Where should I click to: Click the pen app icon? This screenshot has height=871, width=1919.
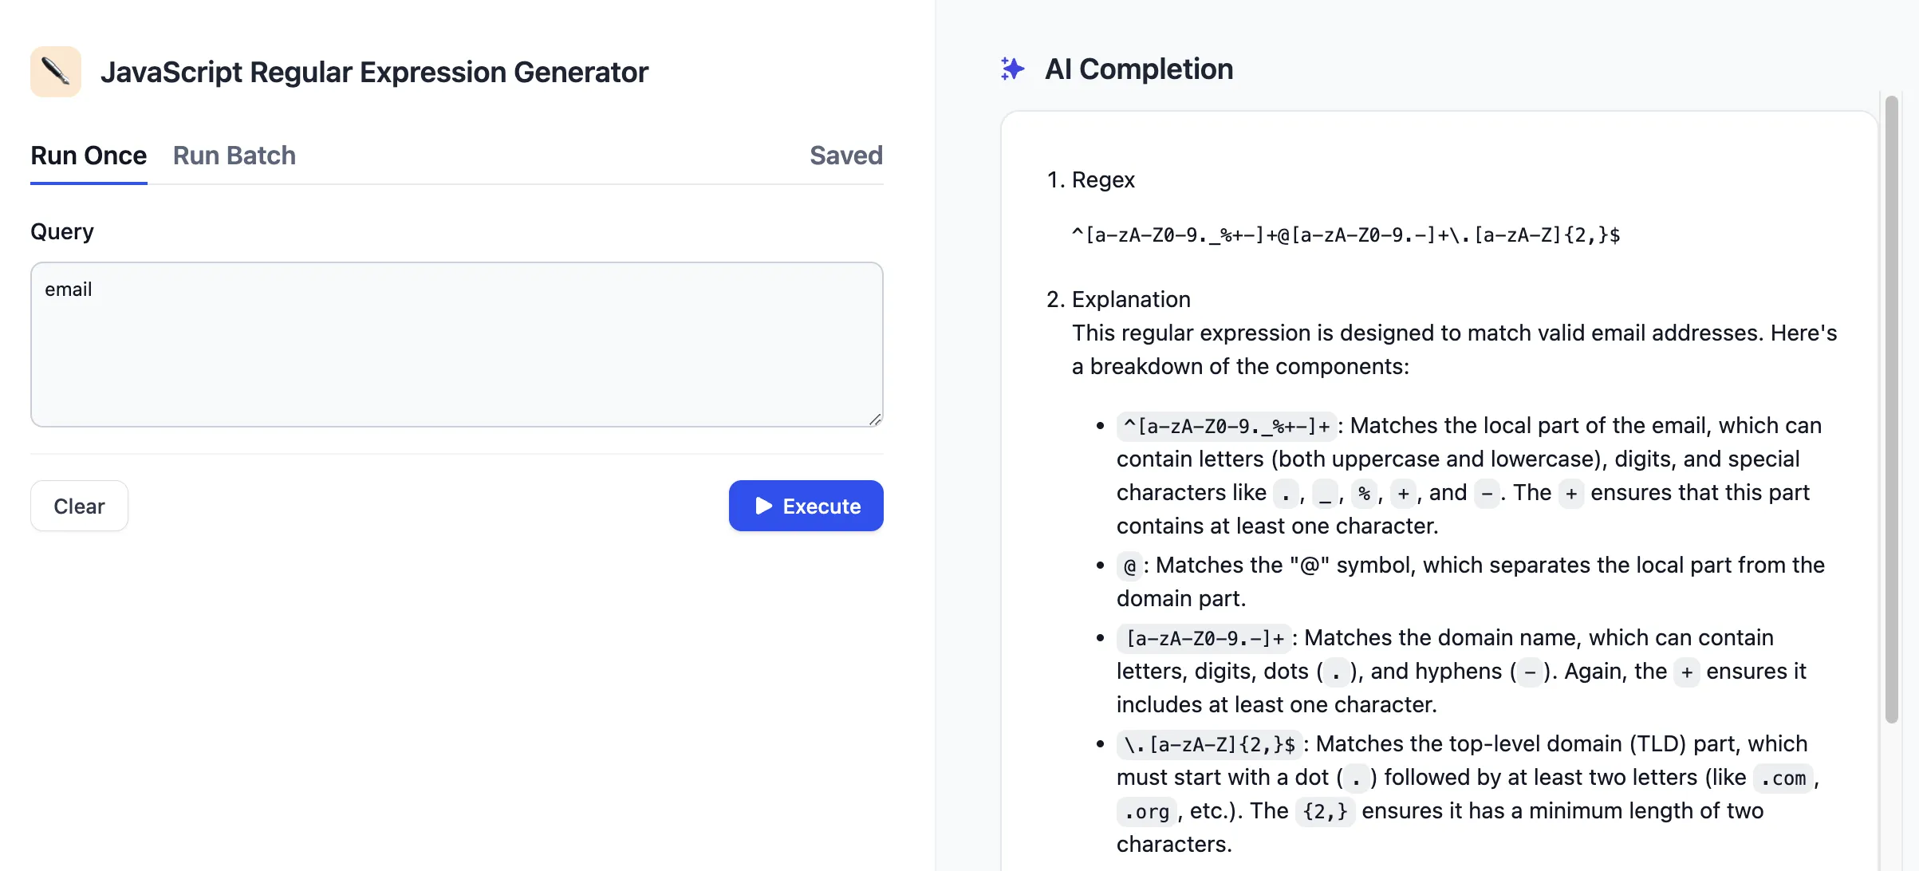pos(55,72)
